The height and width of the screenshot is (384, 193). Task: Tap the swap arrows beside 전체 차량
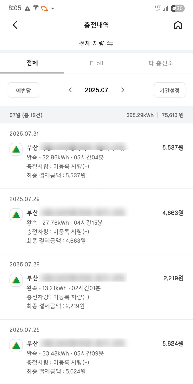click(110, 44)
